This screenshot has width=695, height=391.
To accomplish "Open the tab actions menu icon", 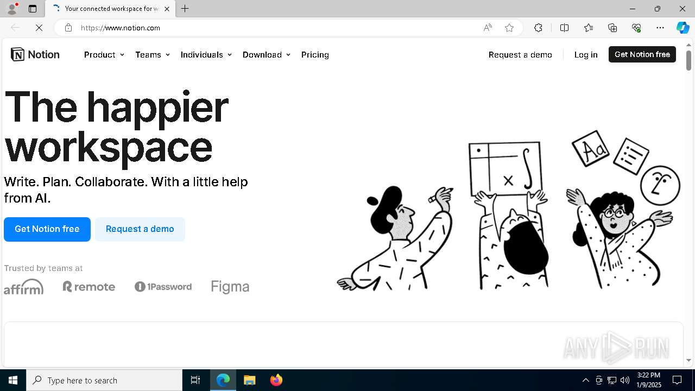I will [33, 9].
